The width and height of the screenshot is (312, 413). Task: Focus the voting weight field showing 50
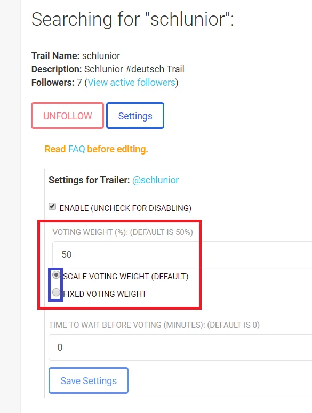pos(182,255)
